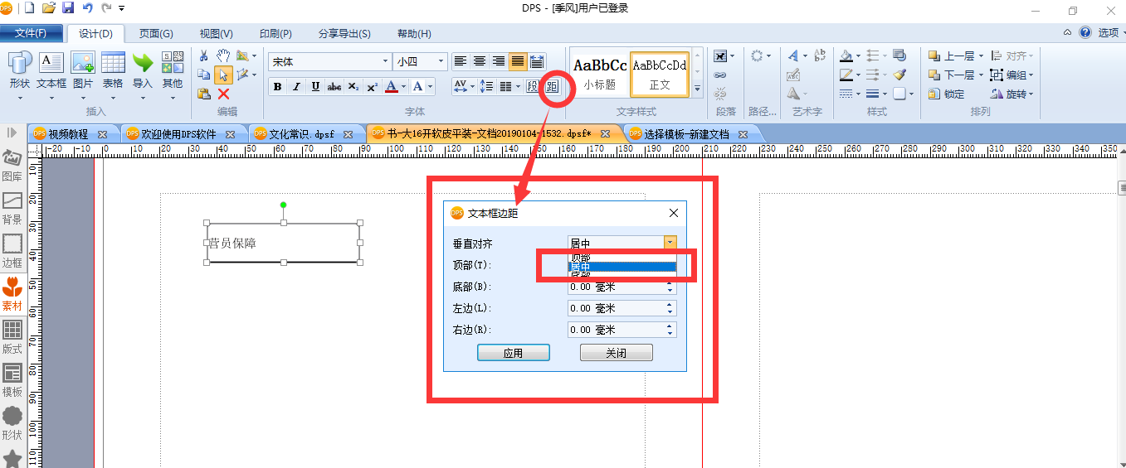Toggle subscript x₂ formatting

pyautogui.click(x=353, y=86)
